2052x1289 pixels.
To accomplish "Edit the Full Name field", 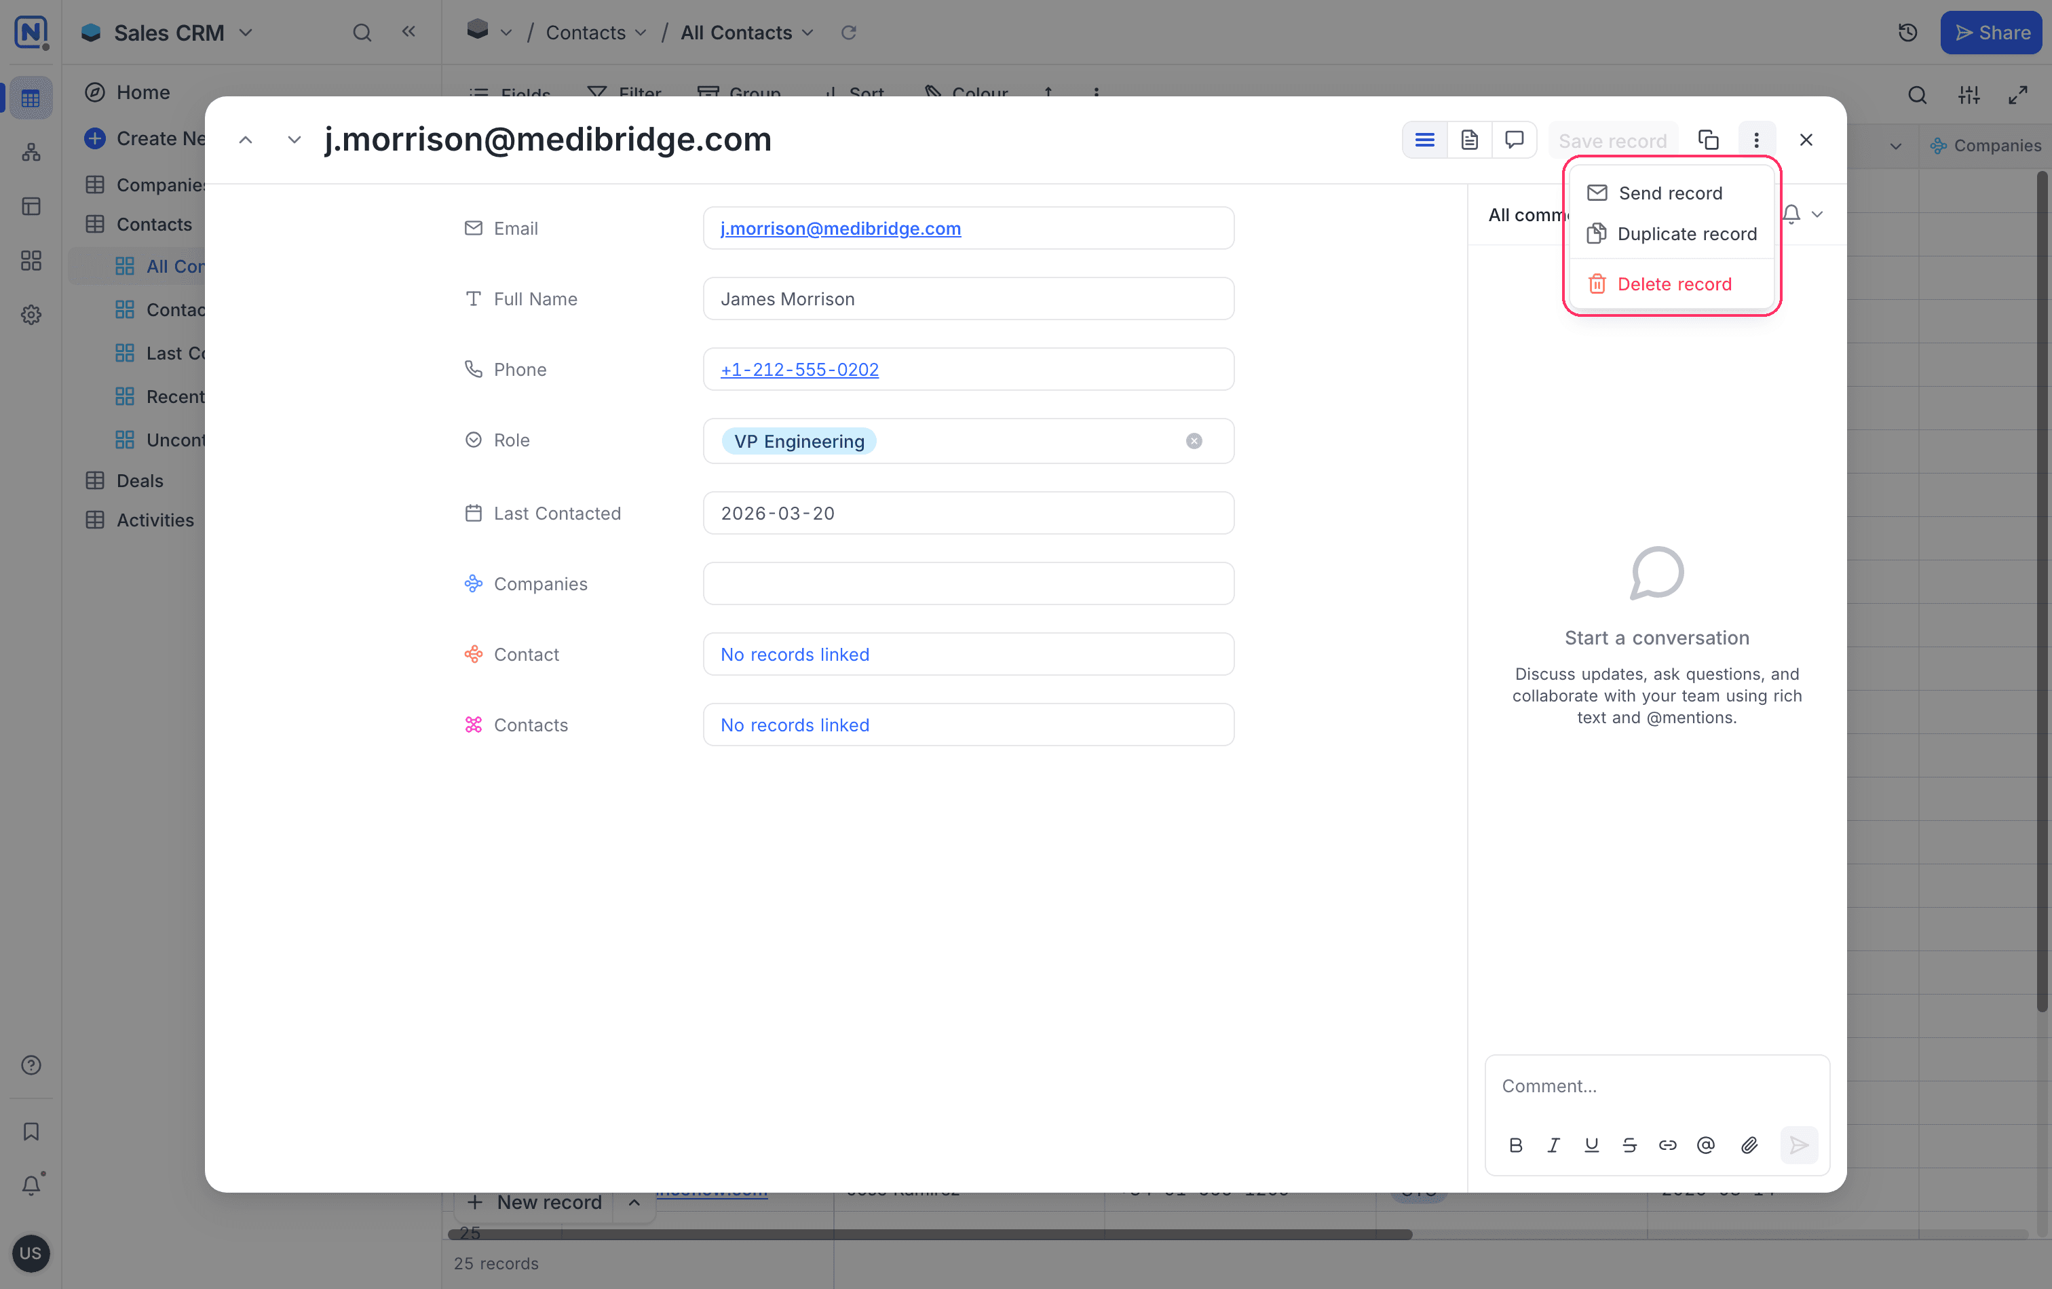I will click(968, 299).
